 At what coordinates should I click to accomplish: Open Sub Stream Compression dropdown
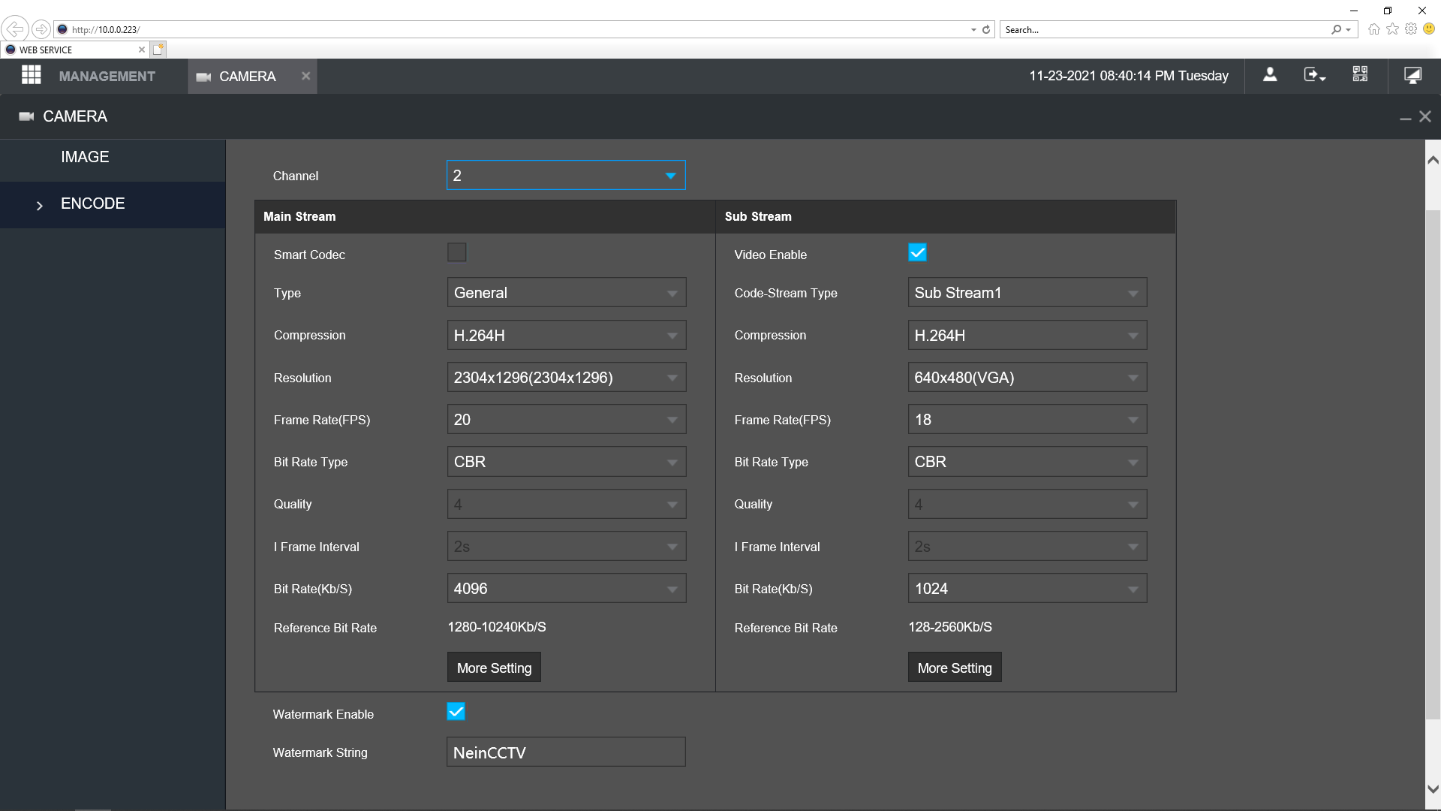1027,335
